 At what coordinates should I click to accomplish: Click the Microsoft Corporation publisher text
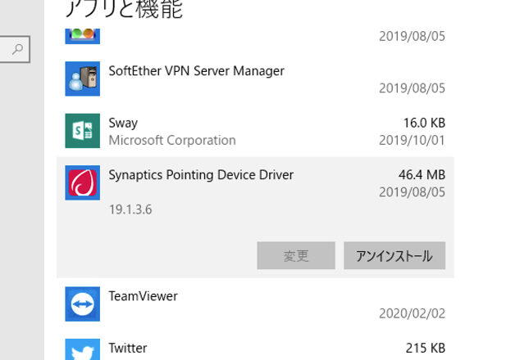(x=172, y=140)
